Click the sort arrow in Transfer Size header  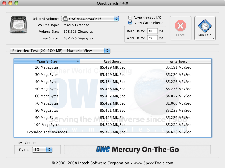[78, 61]
